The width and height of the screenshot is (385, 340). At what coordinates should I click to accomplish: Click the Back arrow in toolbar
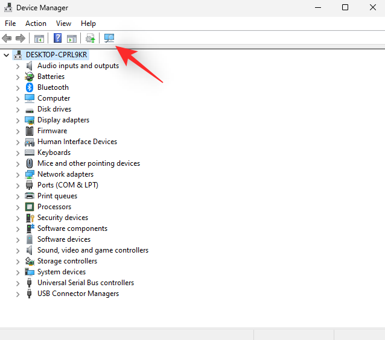(7, 39)
